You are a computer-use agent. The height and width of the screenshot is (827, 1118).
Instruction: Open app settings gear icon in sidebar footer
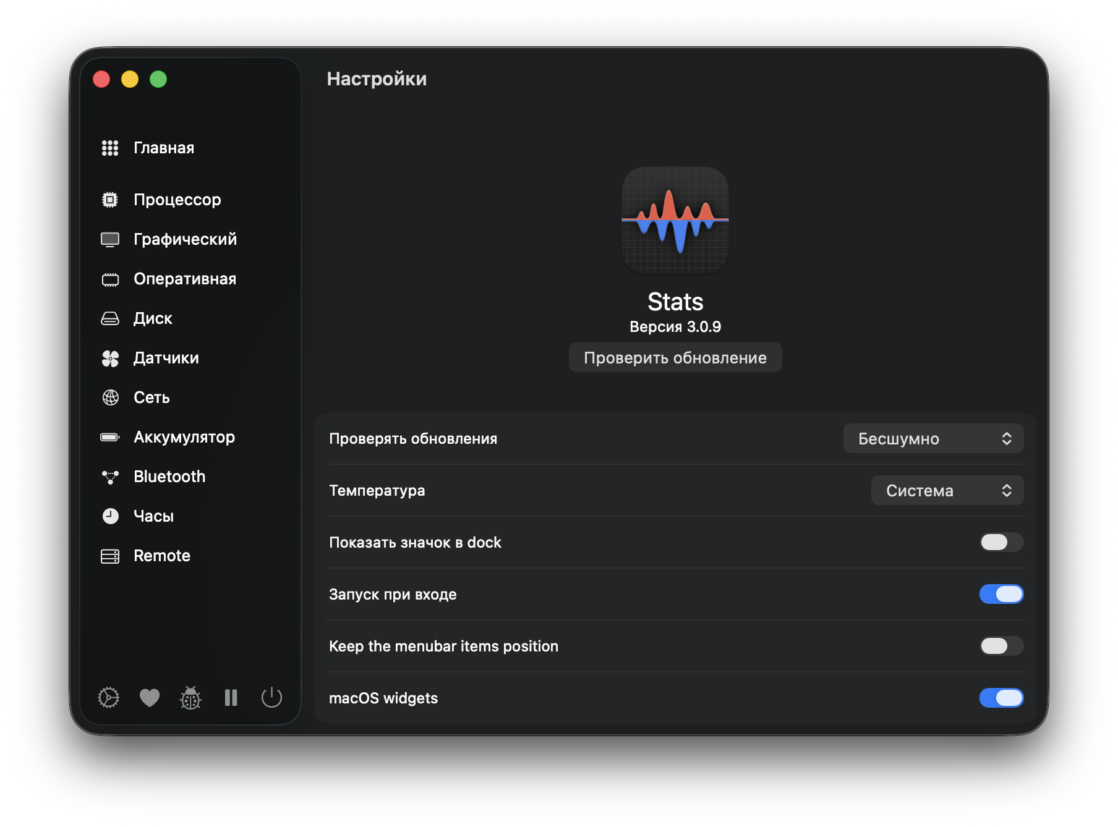109,698
